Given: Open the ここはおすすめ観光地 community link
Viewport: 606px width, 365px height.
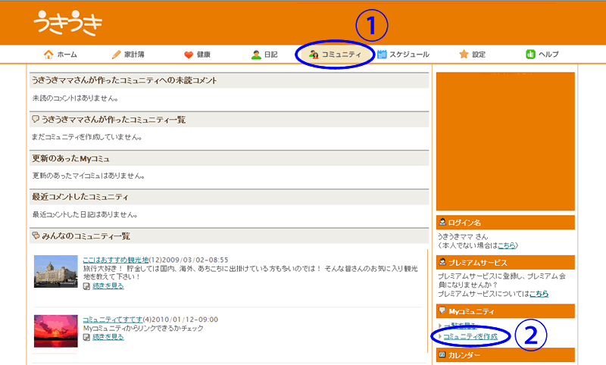Looking at the screenshot, I should tap(116, 260).
